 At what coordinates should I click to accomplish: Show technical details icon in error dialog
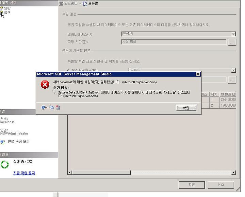pyautogui.click(x=58, y=107)
